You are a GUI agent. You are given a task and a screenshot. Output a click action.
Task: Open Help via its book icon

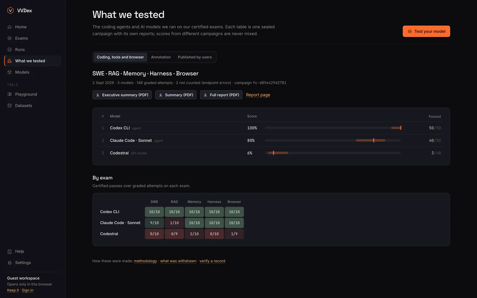10,251
